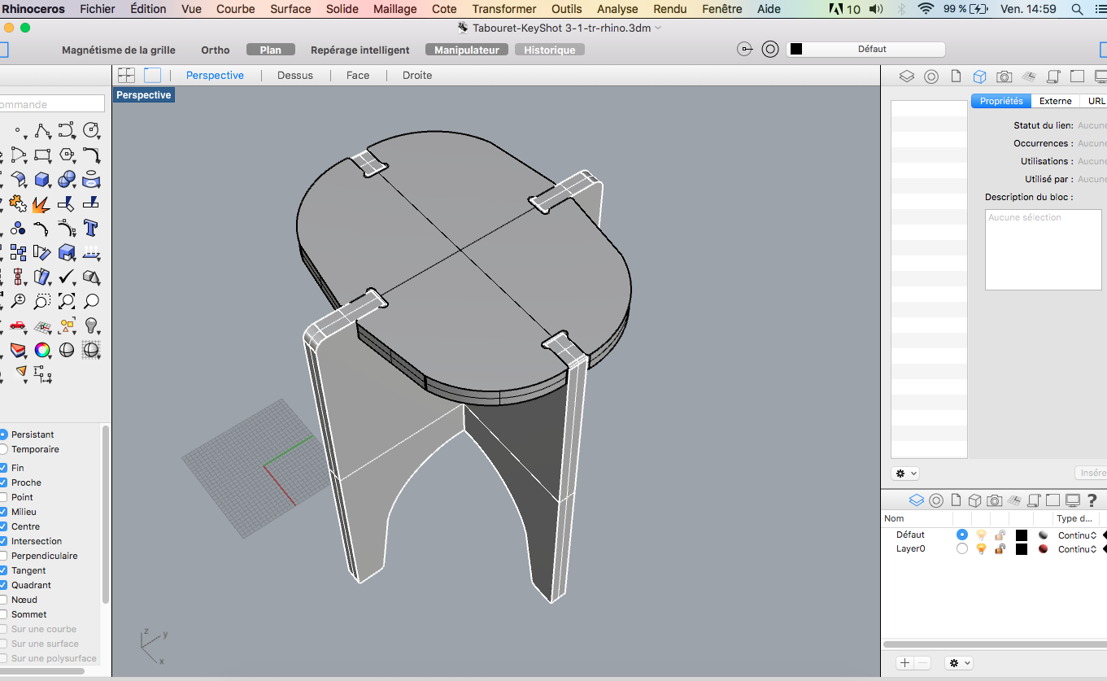Select the Text object tool
This screenshot has width=1107, height=681.
[x=91, y=229]
